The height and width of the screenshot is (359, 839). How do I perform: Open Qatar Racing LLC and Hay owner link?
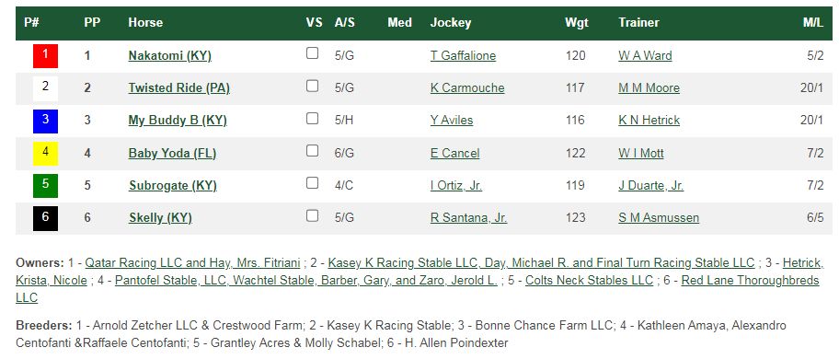pyautogui.click(x=194, y=263)
